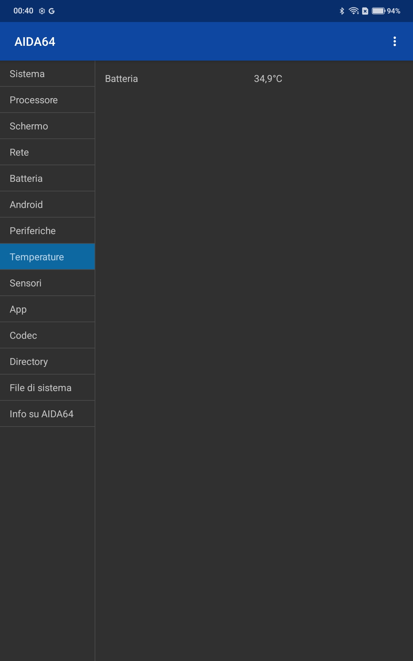Select the Batteria temperature label

pyautogui.click(x=121, y=79)
